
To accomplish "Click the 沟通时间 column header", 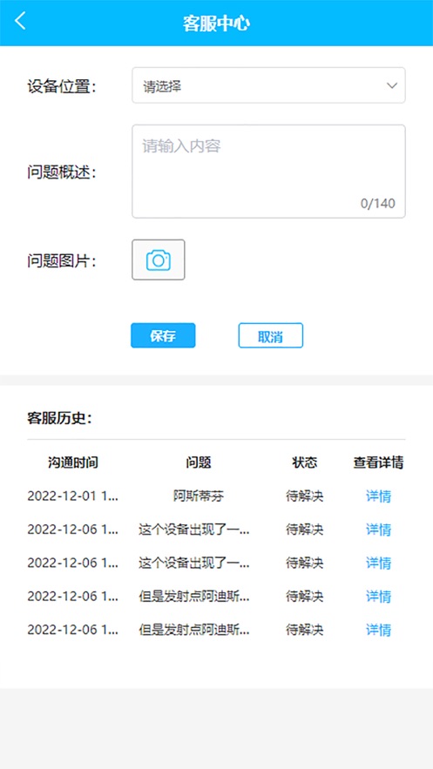I will [x=73, y=462].
